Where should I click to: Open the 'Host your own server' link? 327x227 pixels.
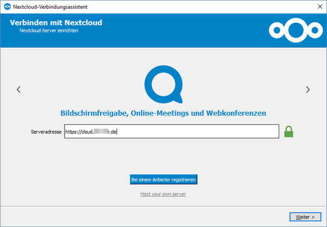click(x=163, y=194)
